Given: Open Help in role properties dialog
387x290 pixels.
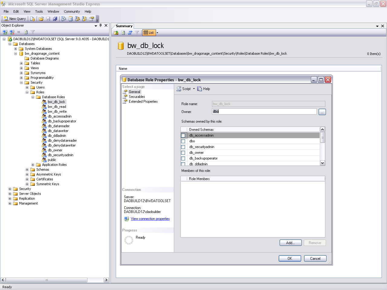Looking at the screenshot, I should 203,89.
